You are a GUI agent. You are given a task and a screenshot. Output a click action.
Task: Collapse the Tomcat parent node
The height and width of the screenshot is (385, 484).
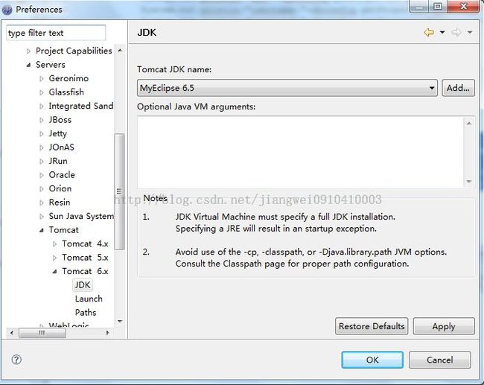(x=42, y=230)
